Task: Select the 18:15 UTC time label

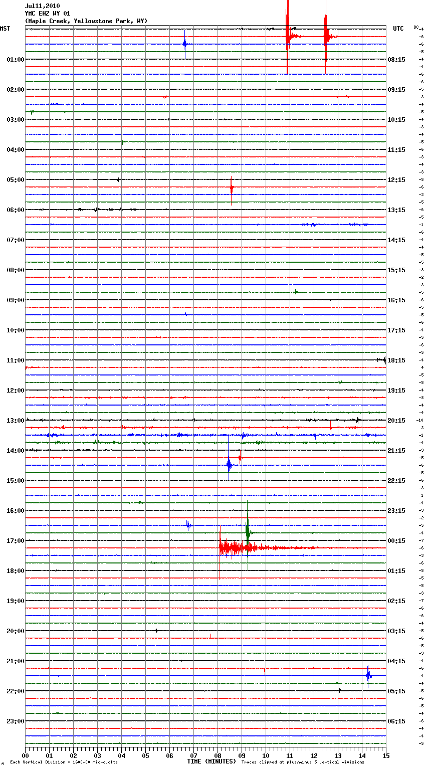Action: (x=396, y=360)
